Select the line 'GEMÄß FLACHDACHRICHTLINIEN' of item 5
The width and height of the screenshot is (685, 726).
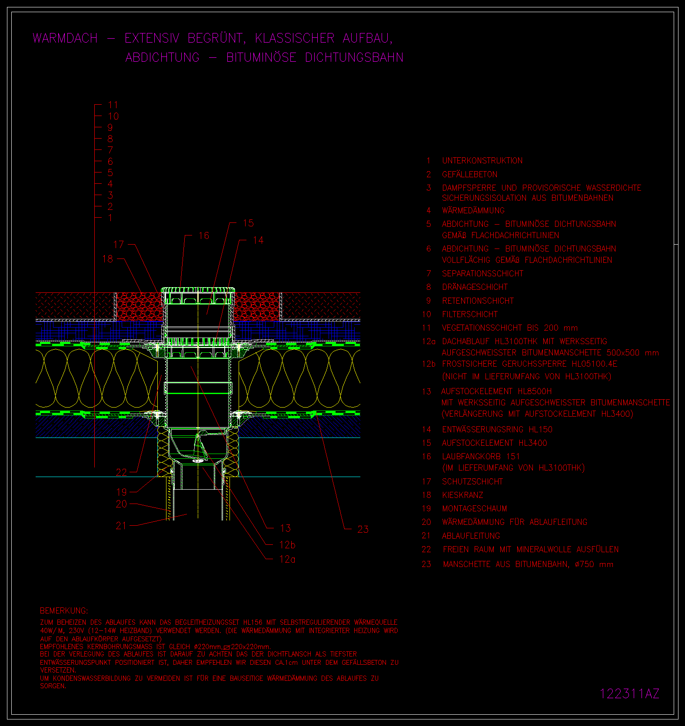(x=501, y=235)
